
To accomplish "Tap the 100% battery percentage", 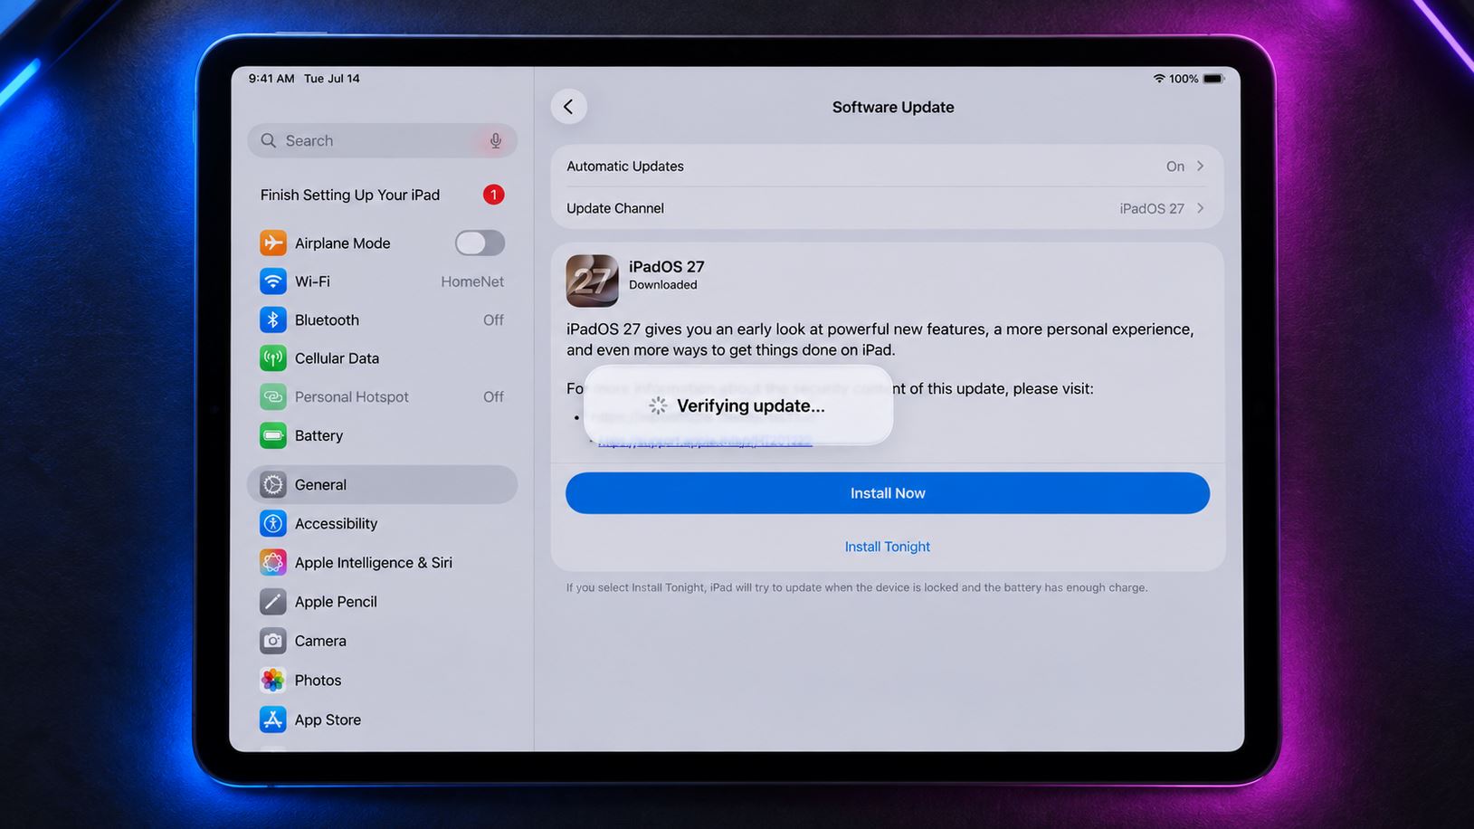I will 1184,79.
